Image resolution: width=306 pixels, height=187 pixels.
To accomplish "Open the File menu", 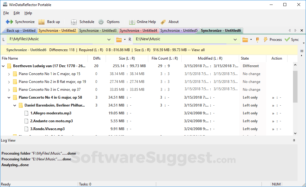I will (6, 13).
